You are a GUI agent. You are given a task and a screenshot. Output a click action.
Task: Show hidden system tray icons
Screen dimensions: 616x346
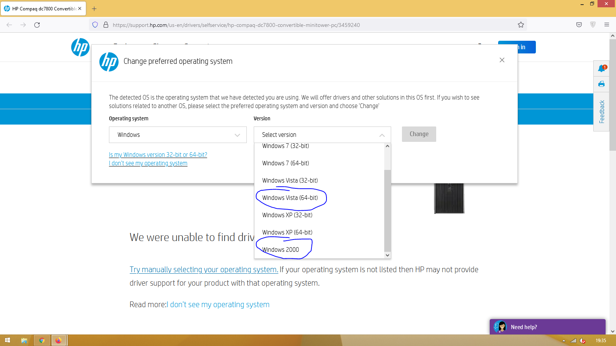pos(564,341)
